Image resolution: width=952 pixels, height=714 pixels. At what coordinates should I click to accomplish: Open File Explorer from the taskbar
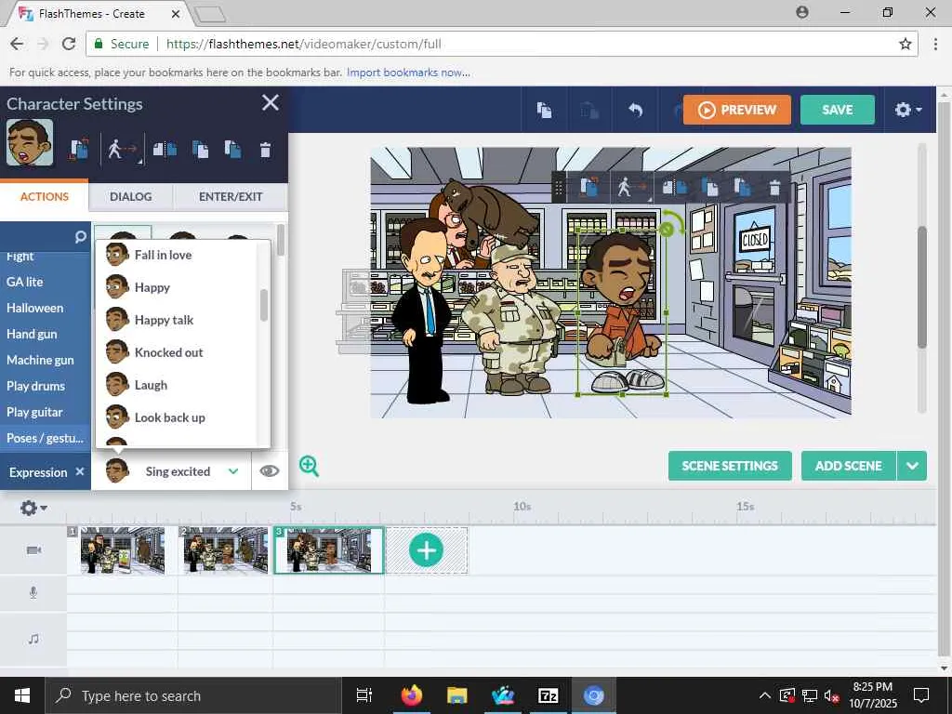(457, 695)
